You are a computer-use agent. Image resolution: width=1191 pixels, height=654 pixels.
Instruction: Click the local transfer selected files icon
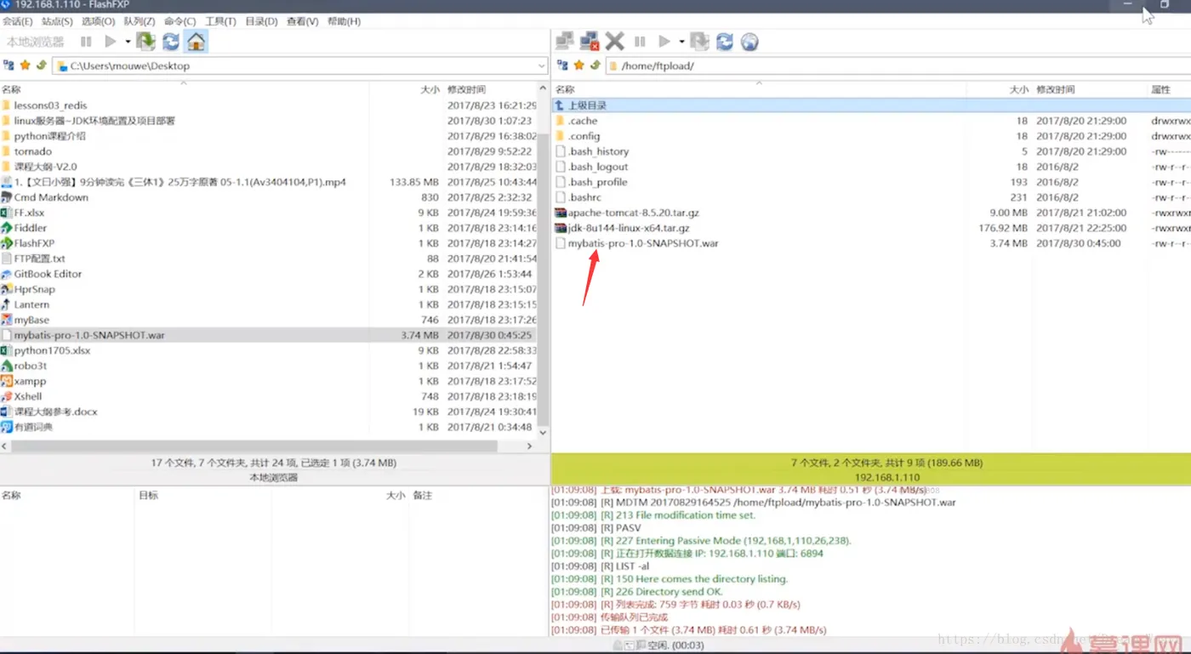[145, 41]
